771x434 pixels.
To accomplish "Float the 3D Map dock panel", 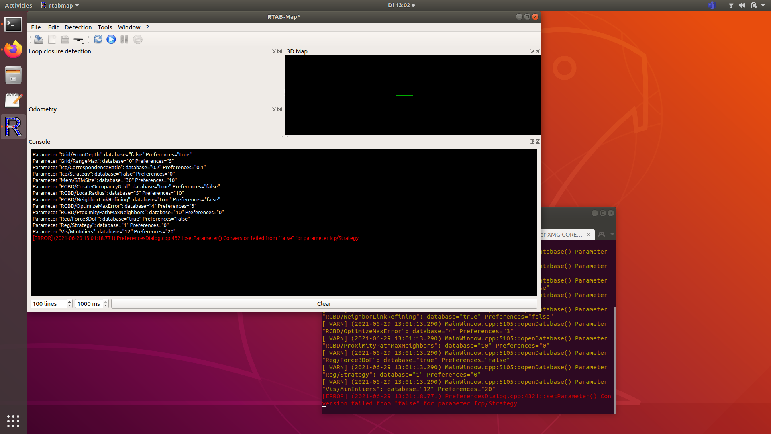I will tap(532, 51).
